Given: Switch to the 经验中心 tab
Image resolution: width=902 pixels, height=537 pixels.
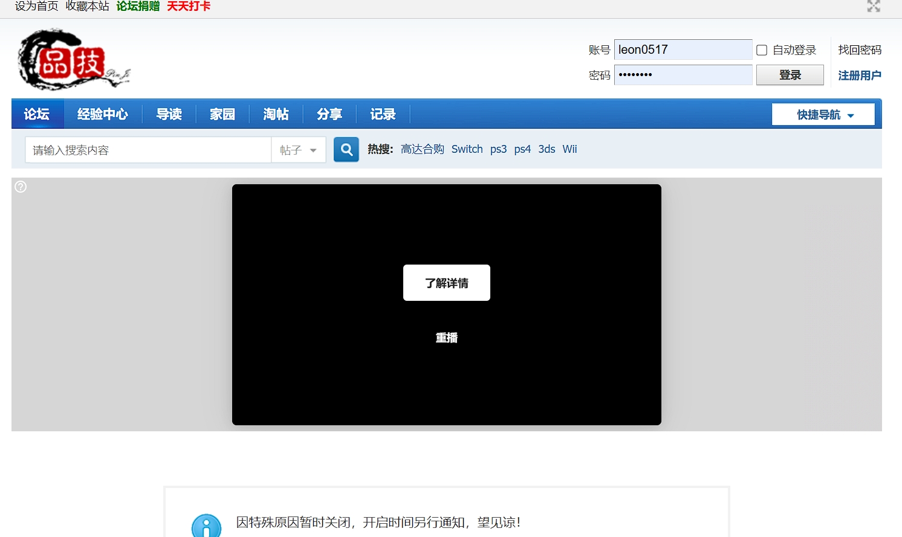Looking at the screenshot, I should click(x=103, y=114).
